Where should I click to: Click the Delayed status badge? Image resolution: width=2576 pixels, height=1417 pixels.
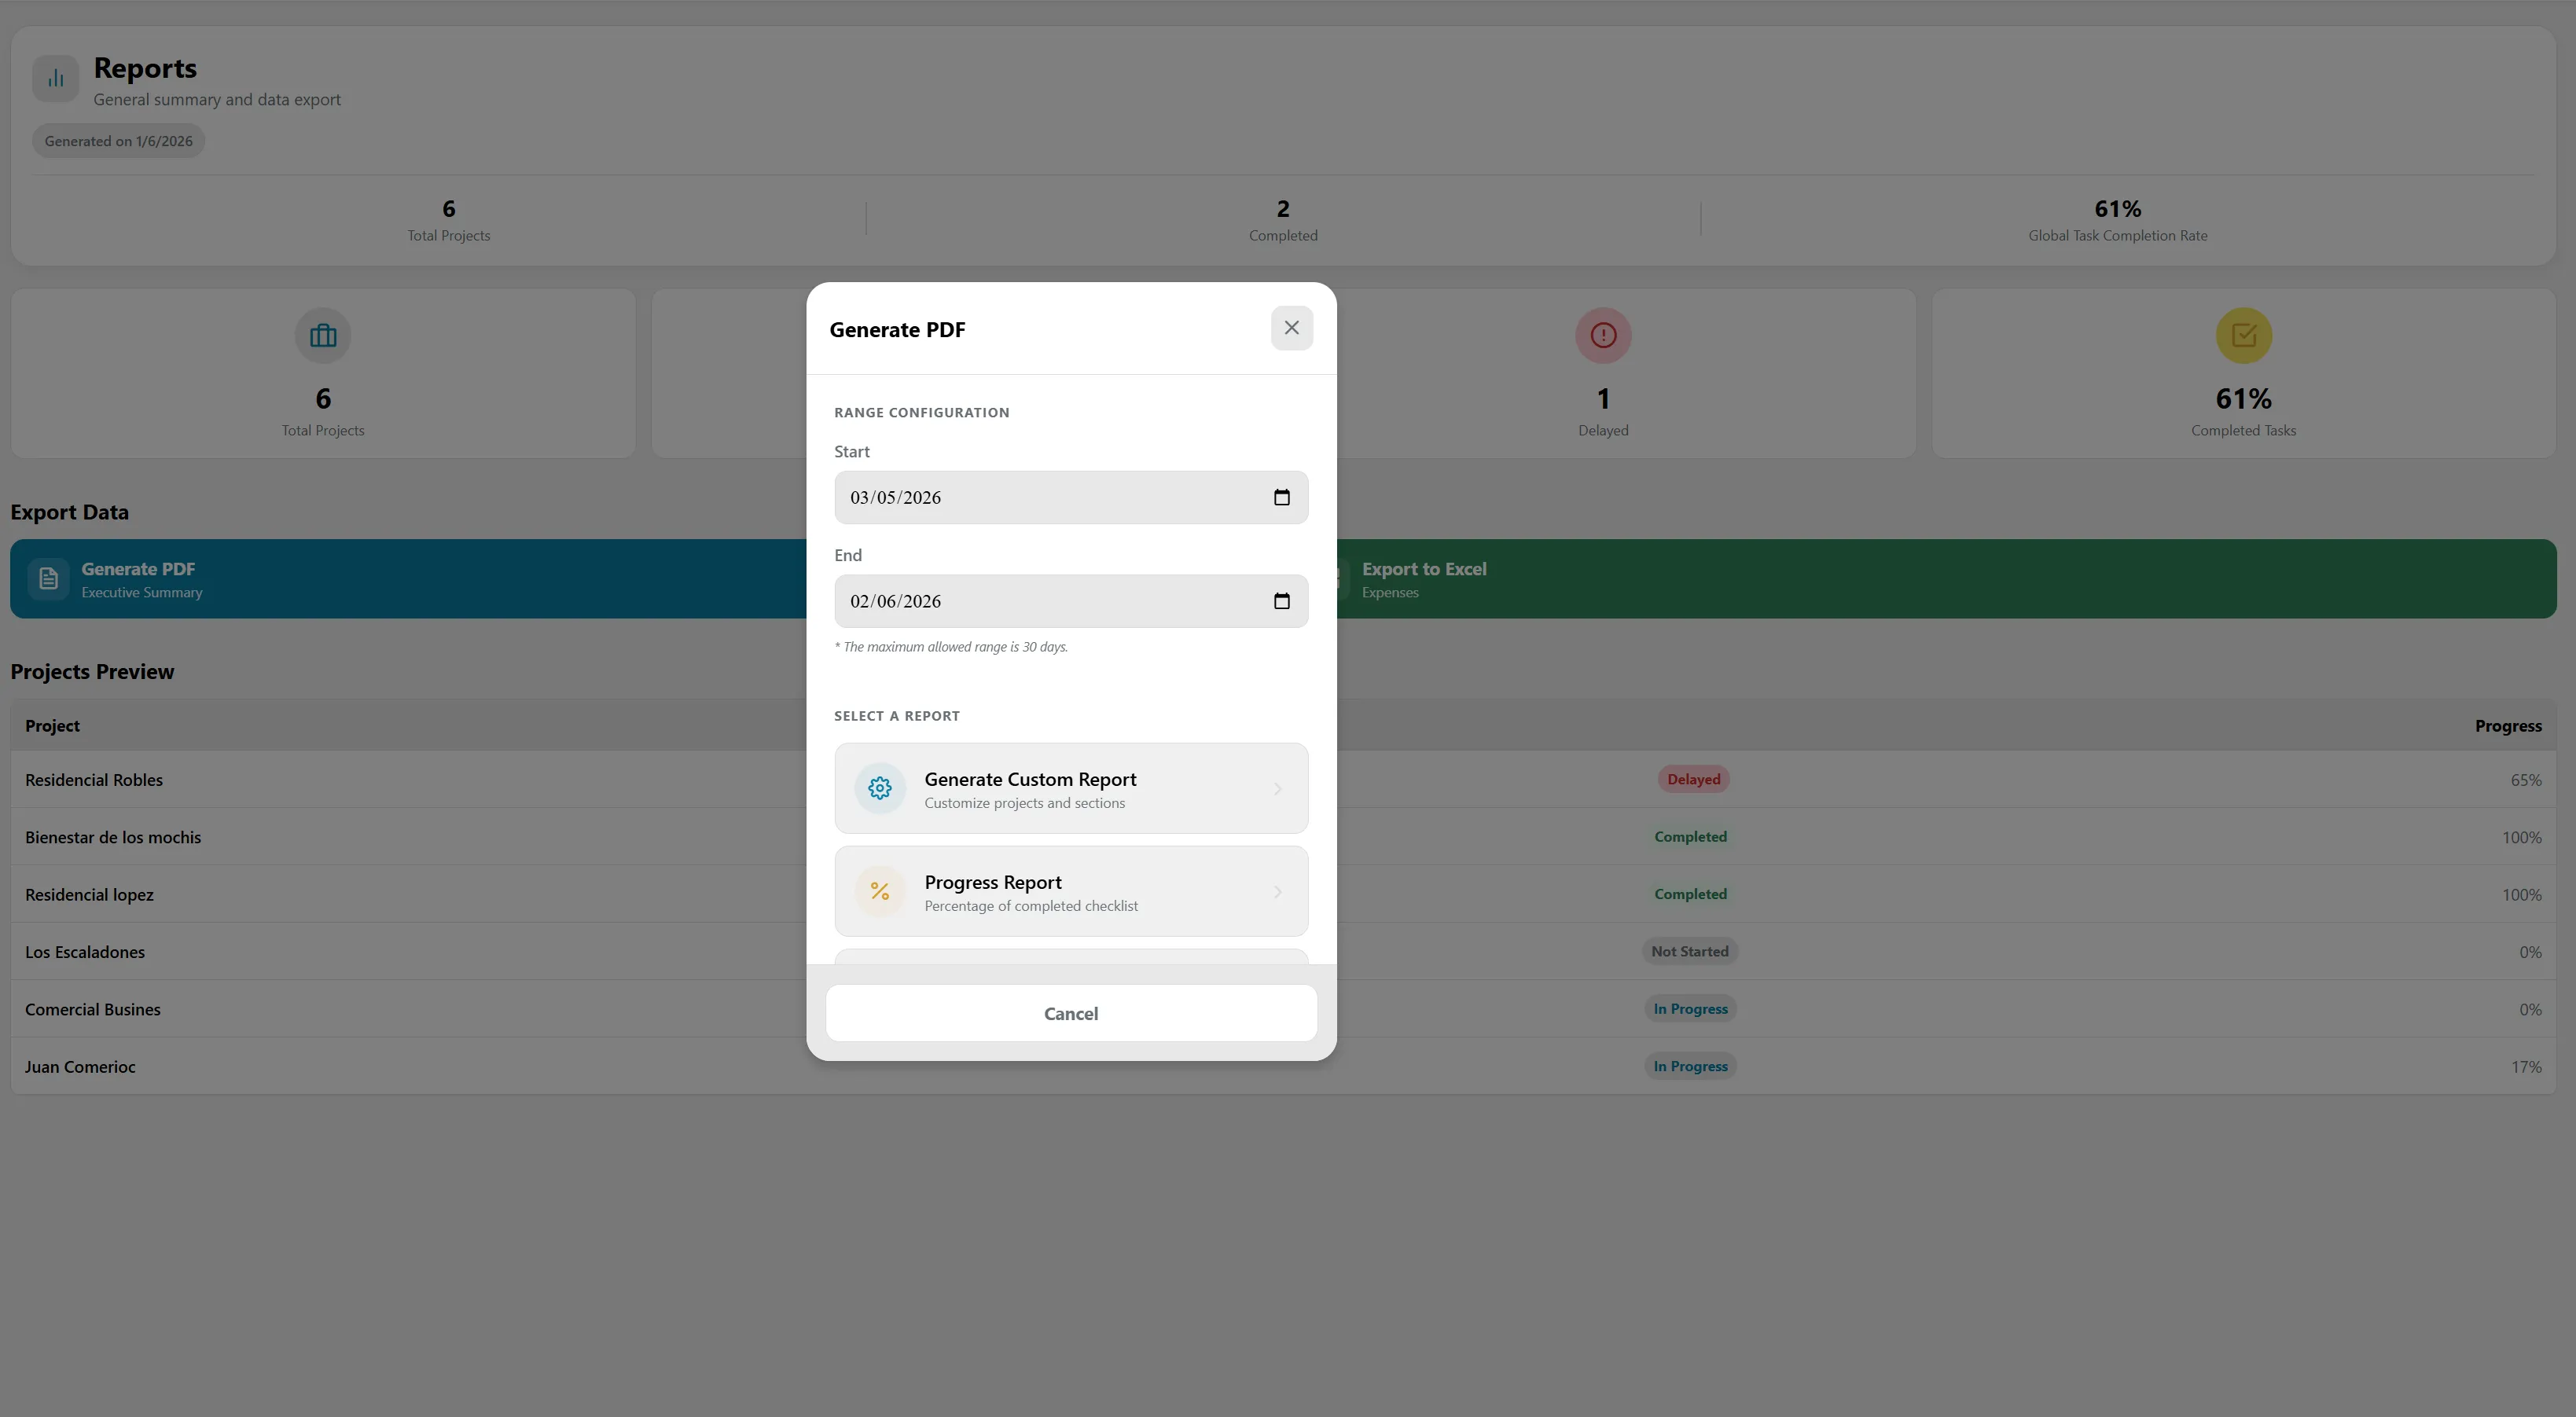(1693, 779)
